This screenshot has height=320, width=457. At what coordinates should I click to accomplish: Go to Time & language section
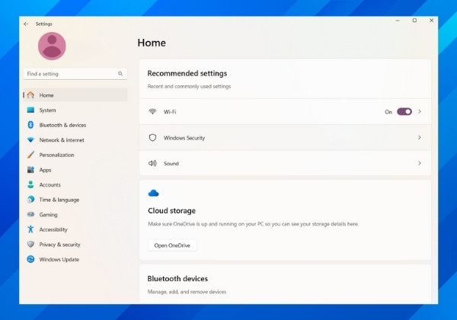coord(59,200)
